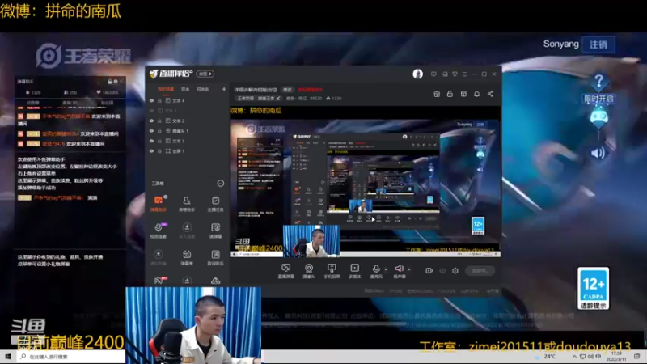Image resolution: width=647 pixels, height=364 pixels.
Task: Open the 房管助手 tool
Action: (187, 204)
